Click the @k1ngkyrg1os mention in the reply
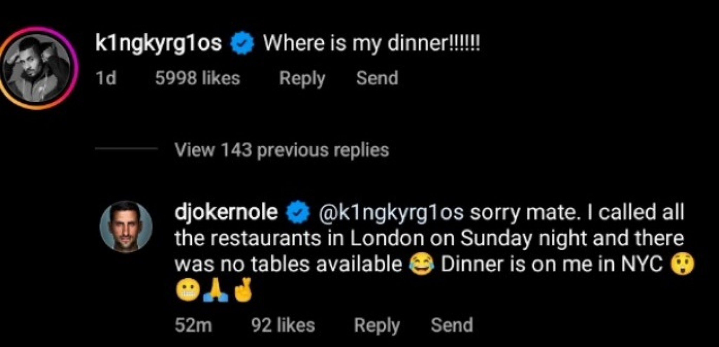The height and width of the screenshot is (347, 719). tap(391, 212)
